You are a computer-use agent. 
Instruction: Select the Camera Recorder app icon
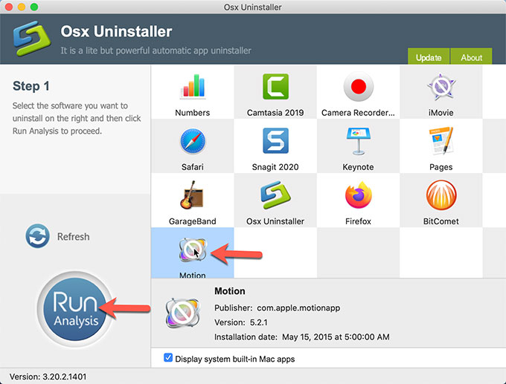click(x=358, y=86)
